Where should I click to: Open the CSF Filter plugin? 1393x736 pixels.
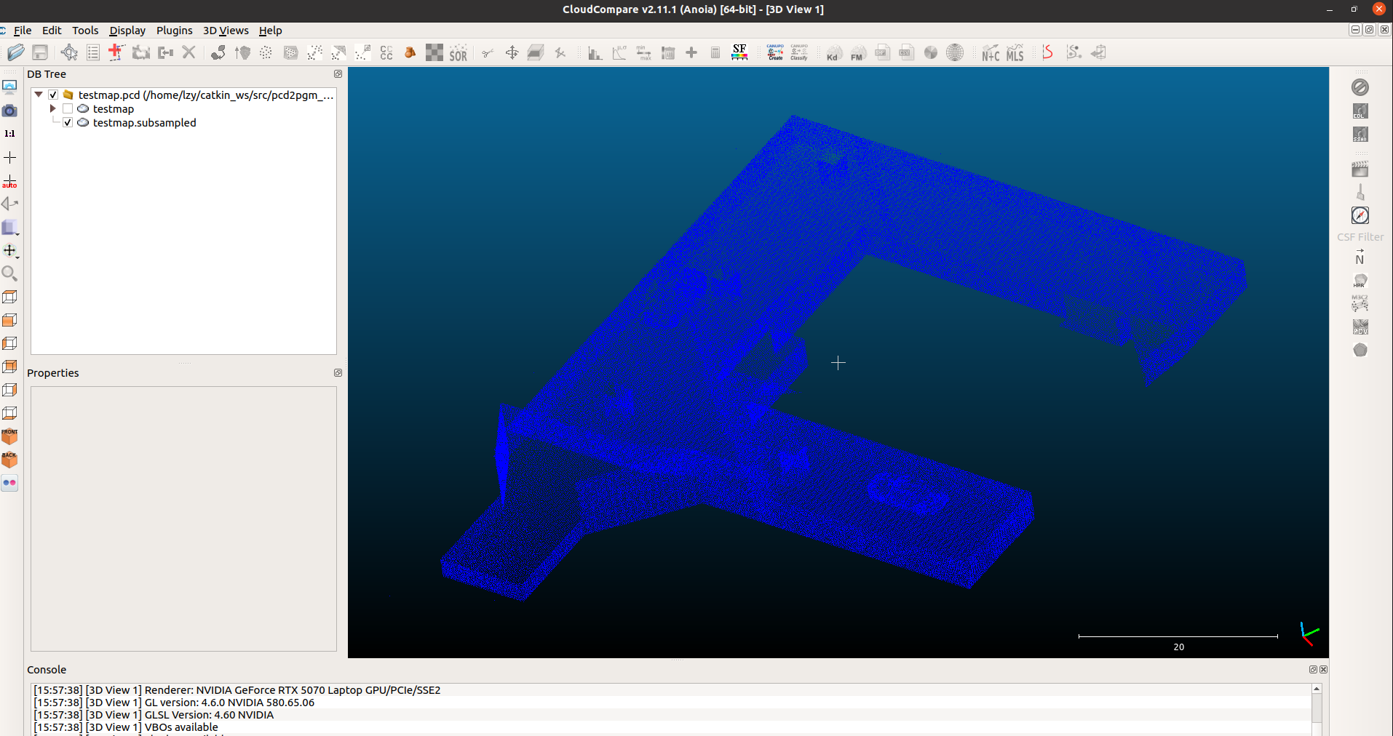point(1360,237)
